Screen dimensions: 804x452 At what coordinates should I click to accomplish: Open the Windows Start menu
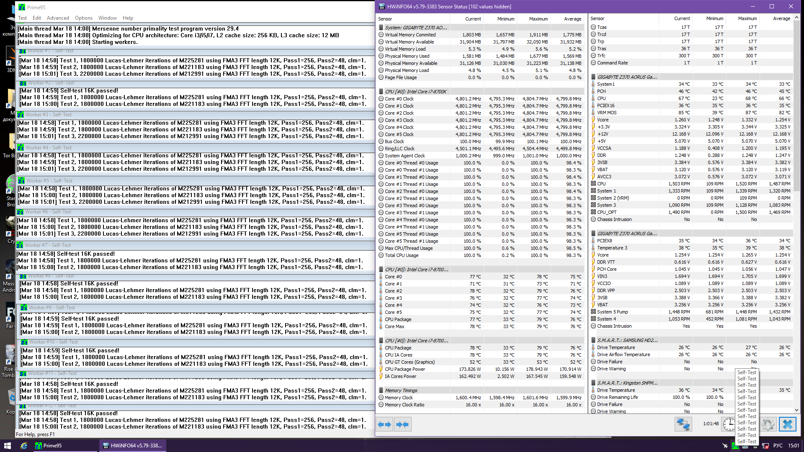(7, 446)
